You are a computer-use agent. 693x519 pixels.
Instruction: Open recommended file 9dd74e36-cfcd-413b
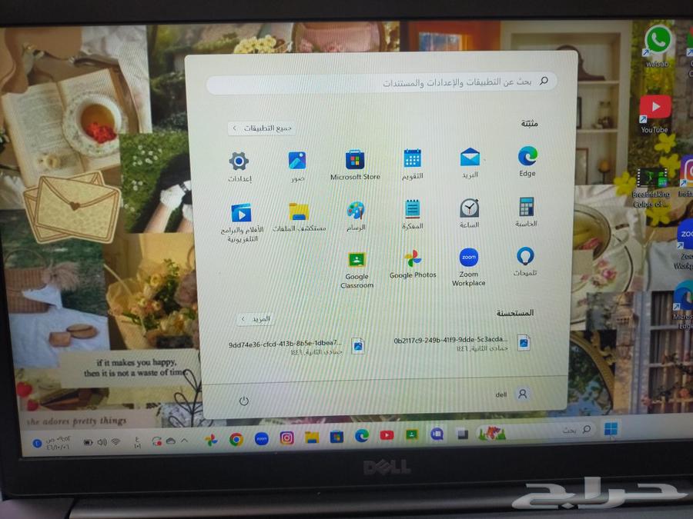coord(296,347)
